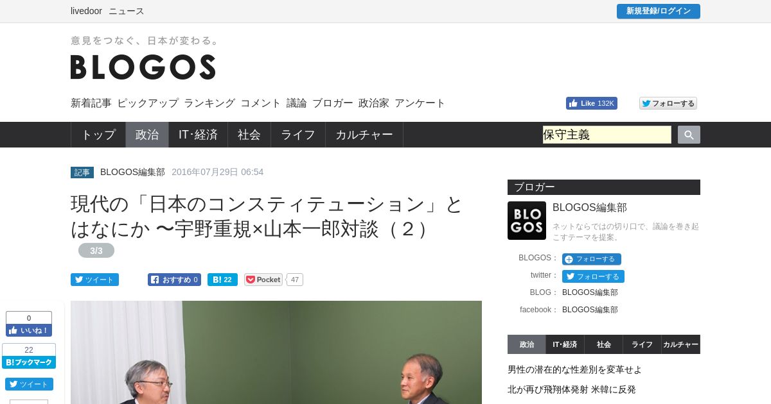Click the Facebook おすすめ share button
Viewport: 771px width, 404px height.
[x=174, y=280]
